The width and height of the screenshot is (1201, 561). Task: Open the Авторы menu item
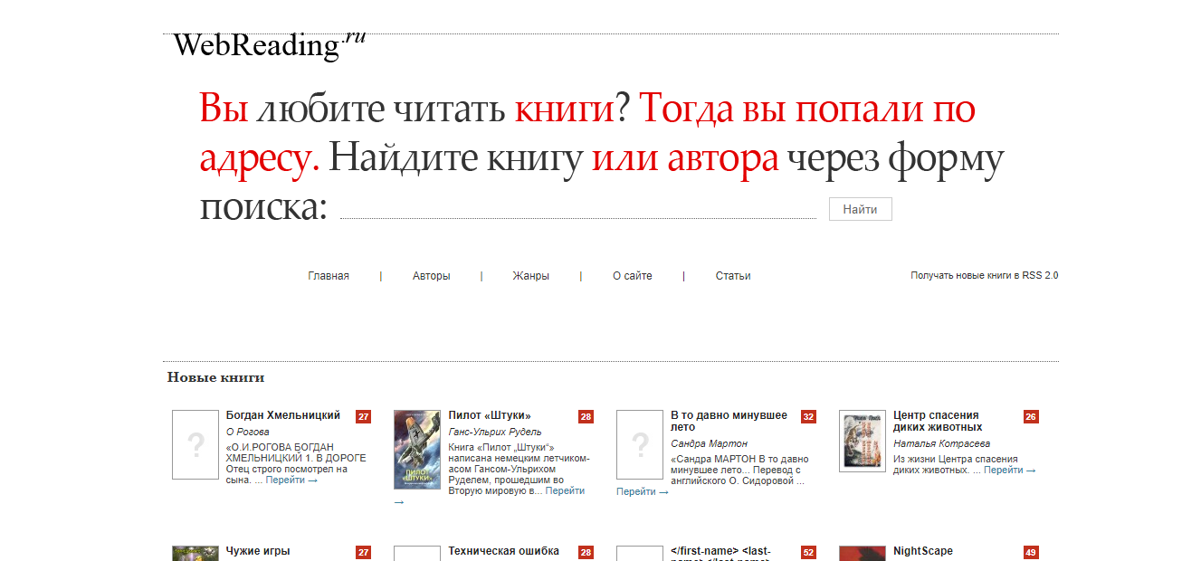point(431,276)
